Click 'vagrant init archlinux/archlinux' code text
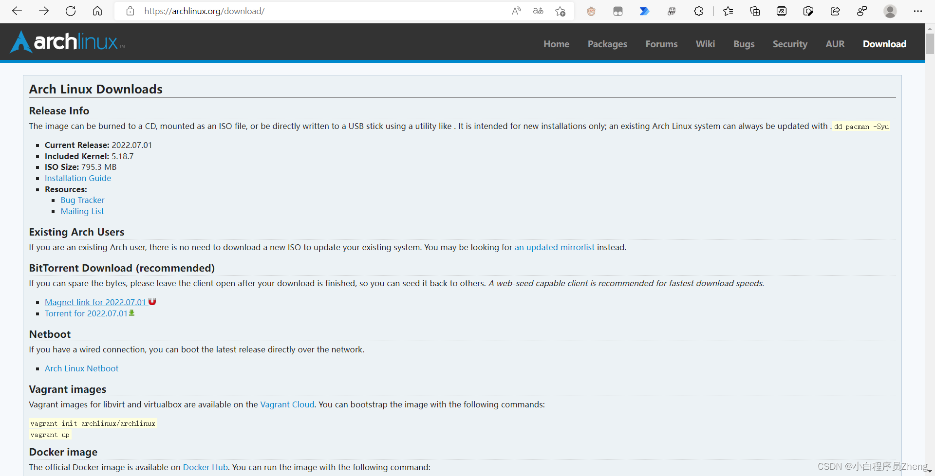This screenshot has width=935, height=476. 93,423
